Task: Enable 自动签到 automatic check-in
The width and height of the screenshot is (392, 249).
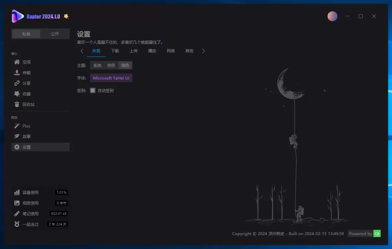Action: (93, 90)
